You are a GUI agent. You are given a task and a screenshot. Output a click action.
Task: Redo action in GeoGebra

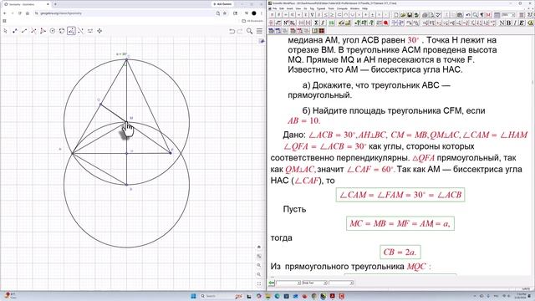(240, 31)
